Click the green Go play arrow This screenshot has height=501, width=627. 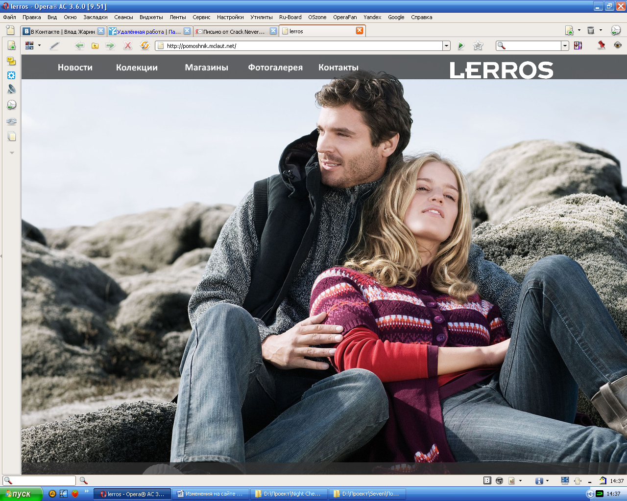tap(461, 46)
